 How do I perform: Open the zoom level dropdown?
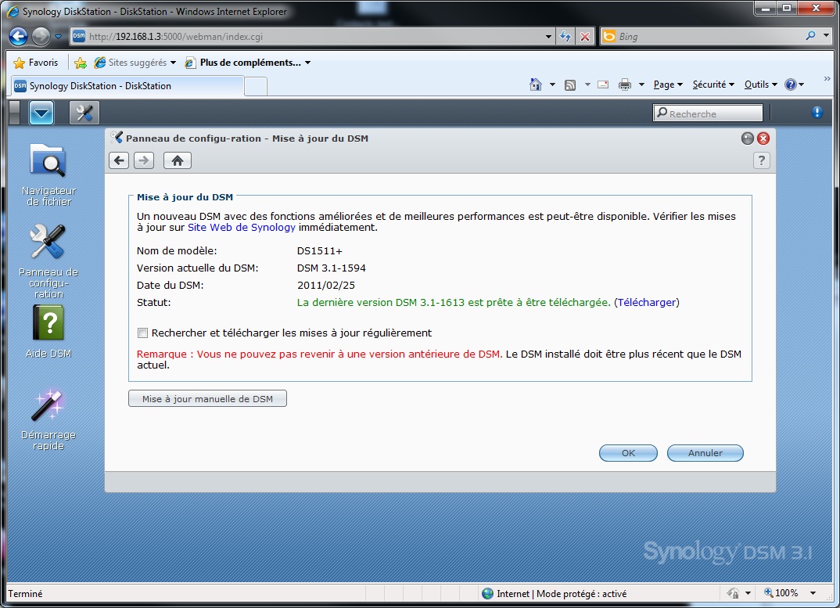coord(813,593)
